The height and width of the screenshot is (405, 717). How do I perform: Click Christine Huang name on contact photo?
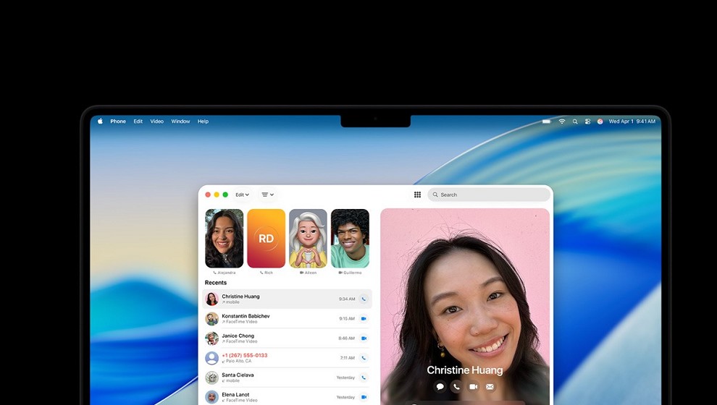click(464, 370)
